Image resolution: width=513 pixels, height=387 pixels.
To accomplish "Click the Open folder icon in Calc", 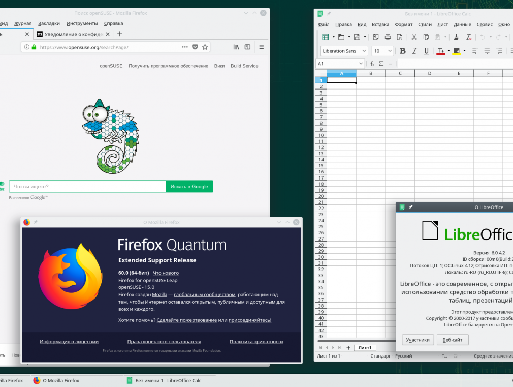I will (341, 37).
